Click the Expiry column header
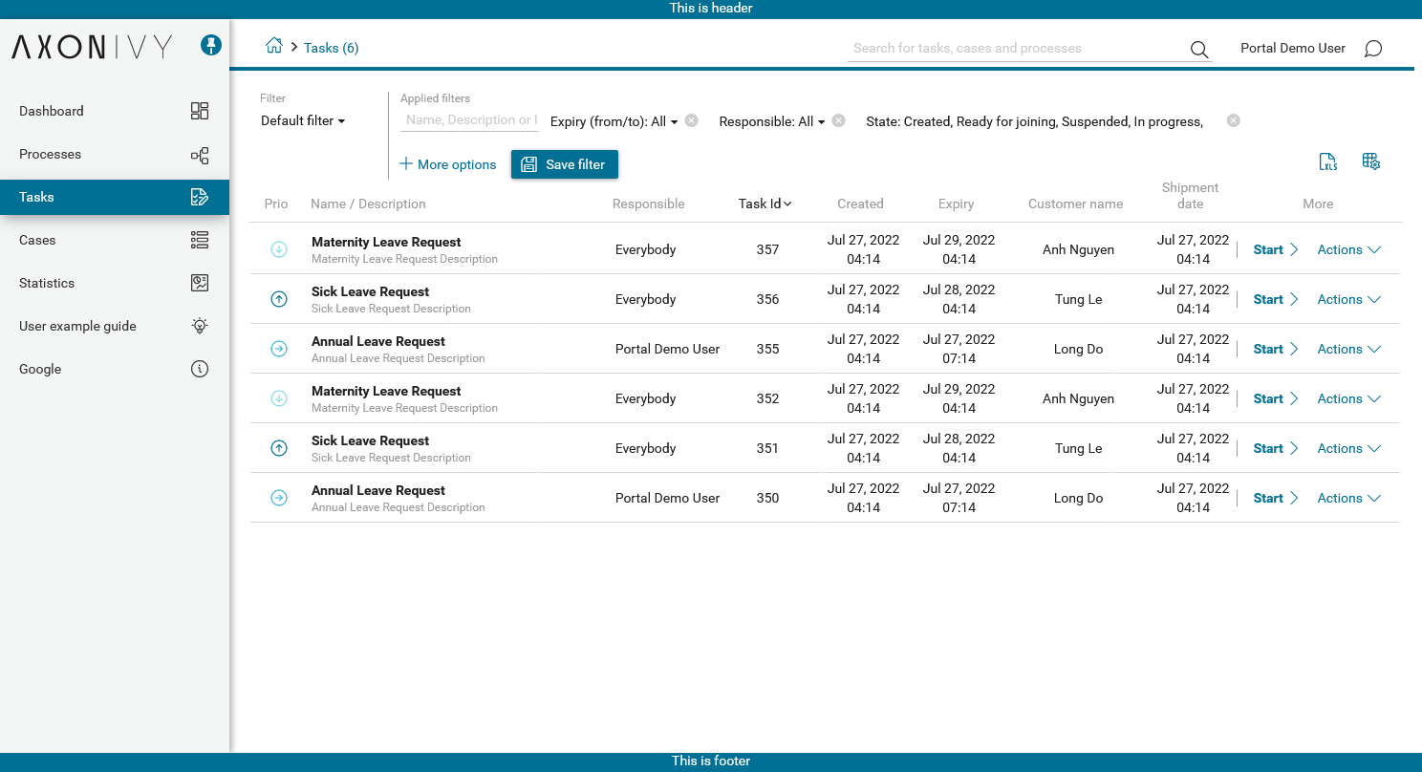The image size is (1422, 772). tap(956, 204)
